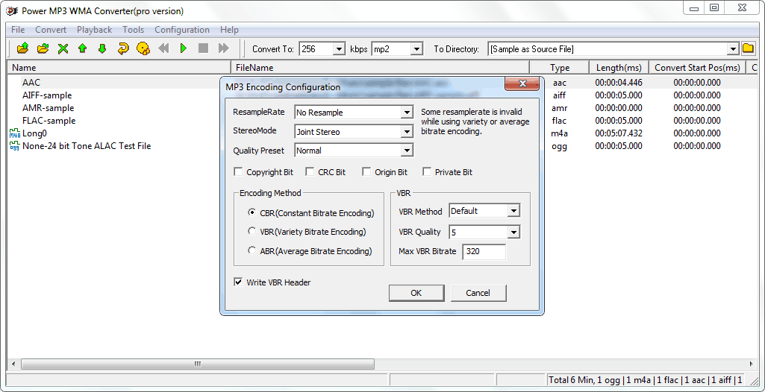Click the ogg file icon beside None-24 bit Tone
765x392 pixels.
pyautogui.click(x=15, y=146)
